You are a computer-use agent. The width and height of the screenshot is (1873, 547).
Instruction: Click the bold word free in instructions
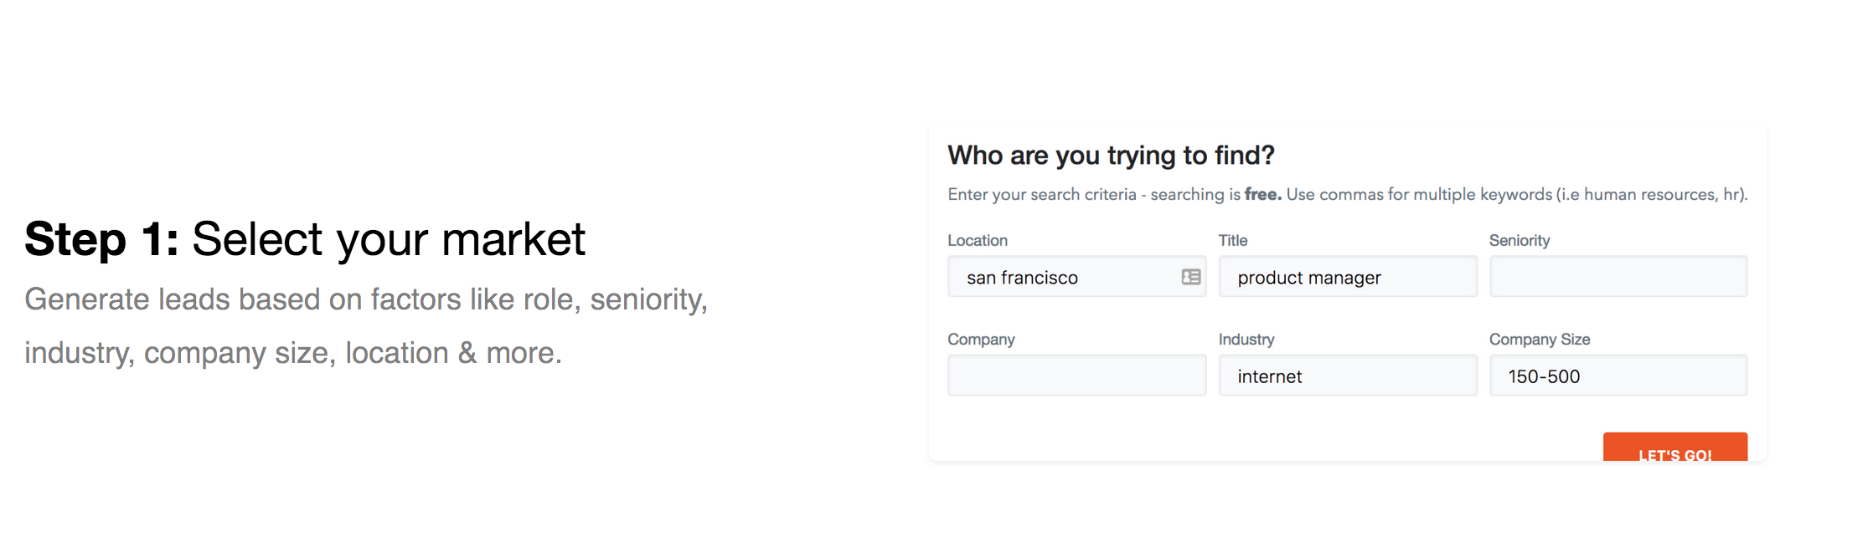tap(1262, 195)
